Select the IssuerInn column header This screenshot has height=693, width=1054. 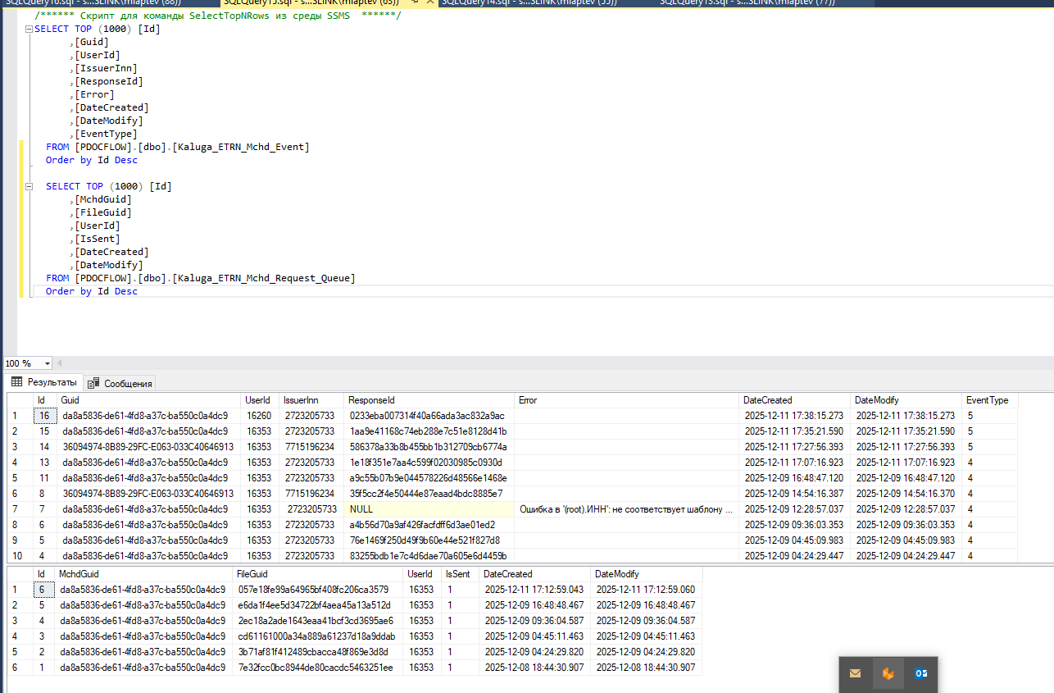(x=312, y=400)
